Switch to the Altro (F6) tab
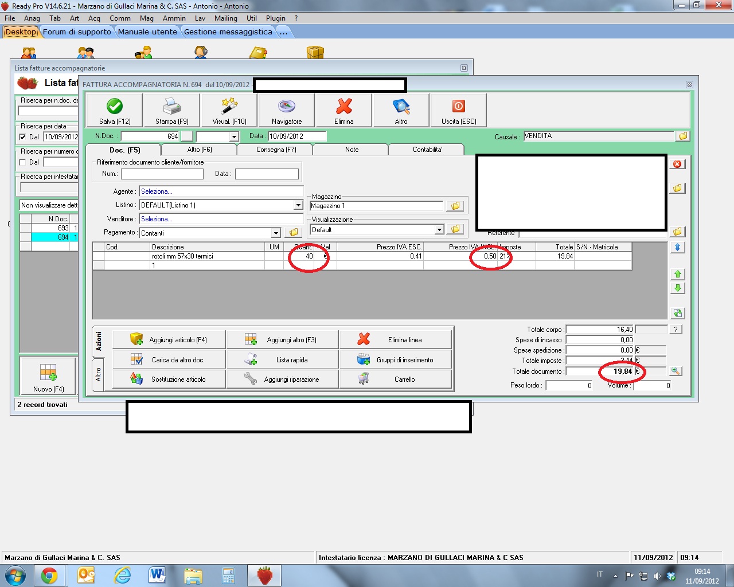The image size is (734, 587). pos(200,150)
